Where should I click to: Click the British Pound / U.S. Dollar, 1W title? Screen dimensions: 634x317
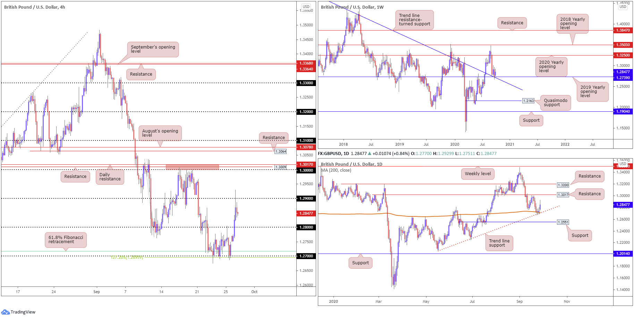point(352,7)
